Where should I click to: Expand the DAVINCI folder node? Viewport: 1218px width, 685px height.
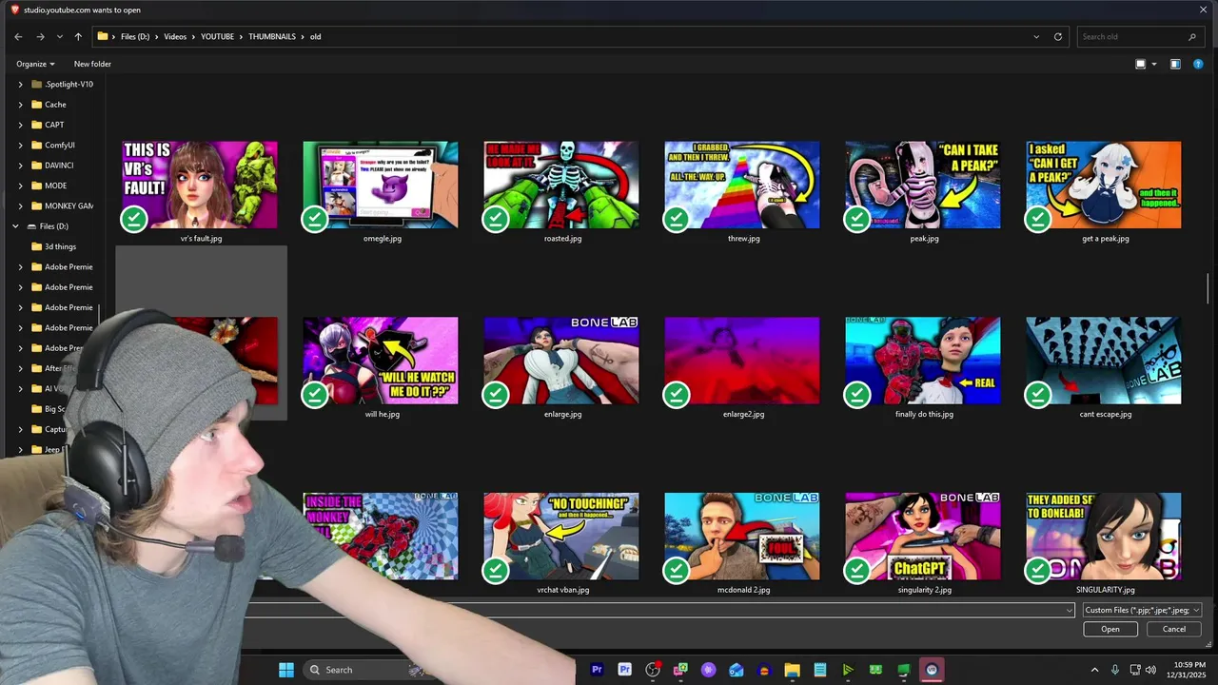(21, 166)
